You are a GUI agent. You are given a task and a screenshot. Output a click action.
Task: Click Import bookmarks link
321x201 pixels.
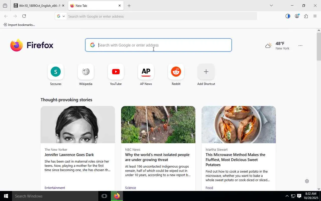[x=19, y=25]
